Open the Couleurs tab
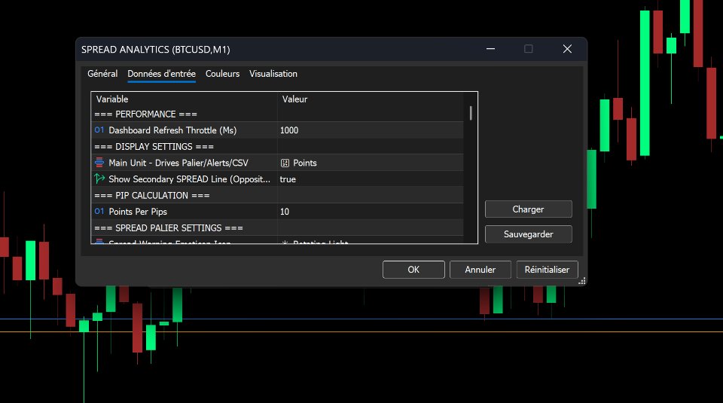This screenshot has height=403, width=723. coord(222,74)
